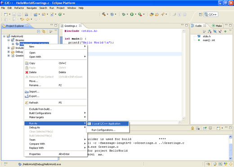Click the HelloWorld.exe status bar path

click(x=42, y=164)
